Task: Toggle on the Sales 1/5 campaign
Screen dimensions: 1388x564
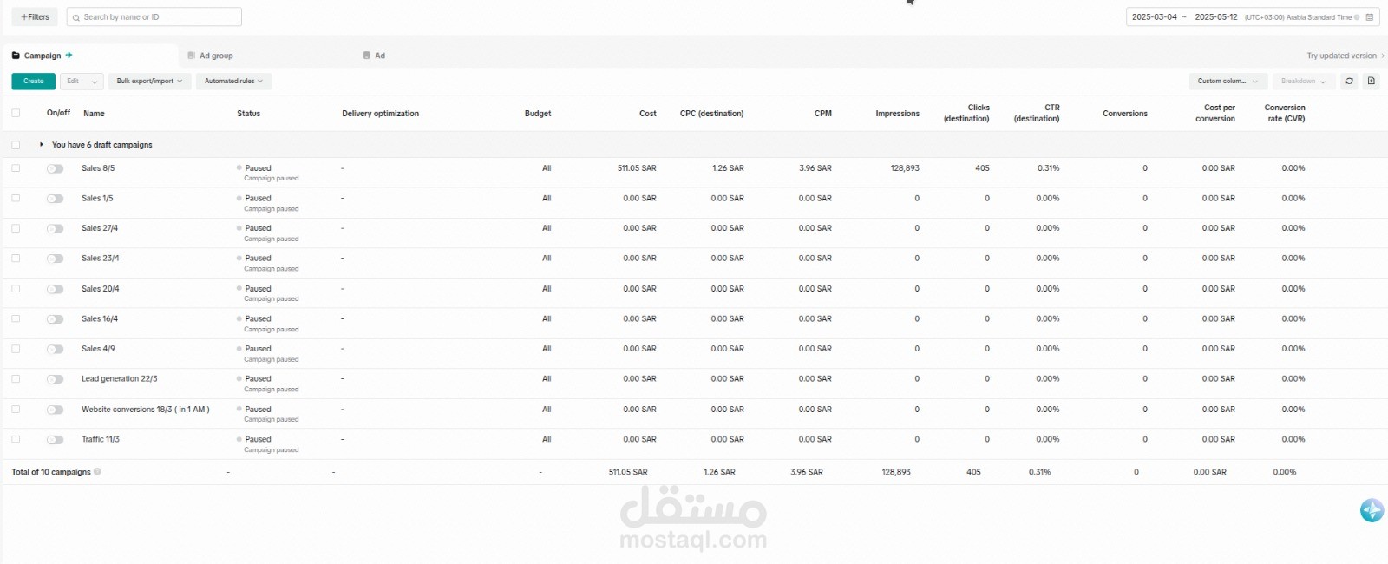Action: coord(55,199)
